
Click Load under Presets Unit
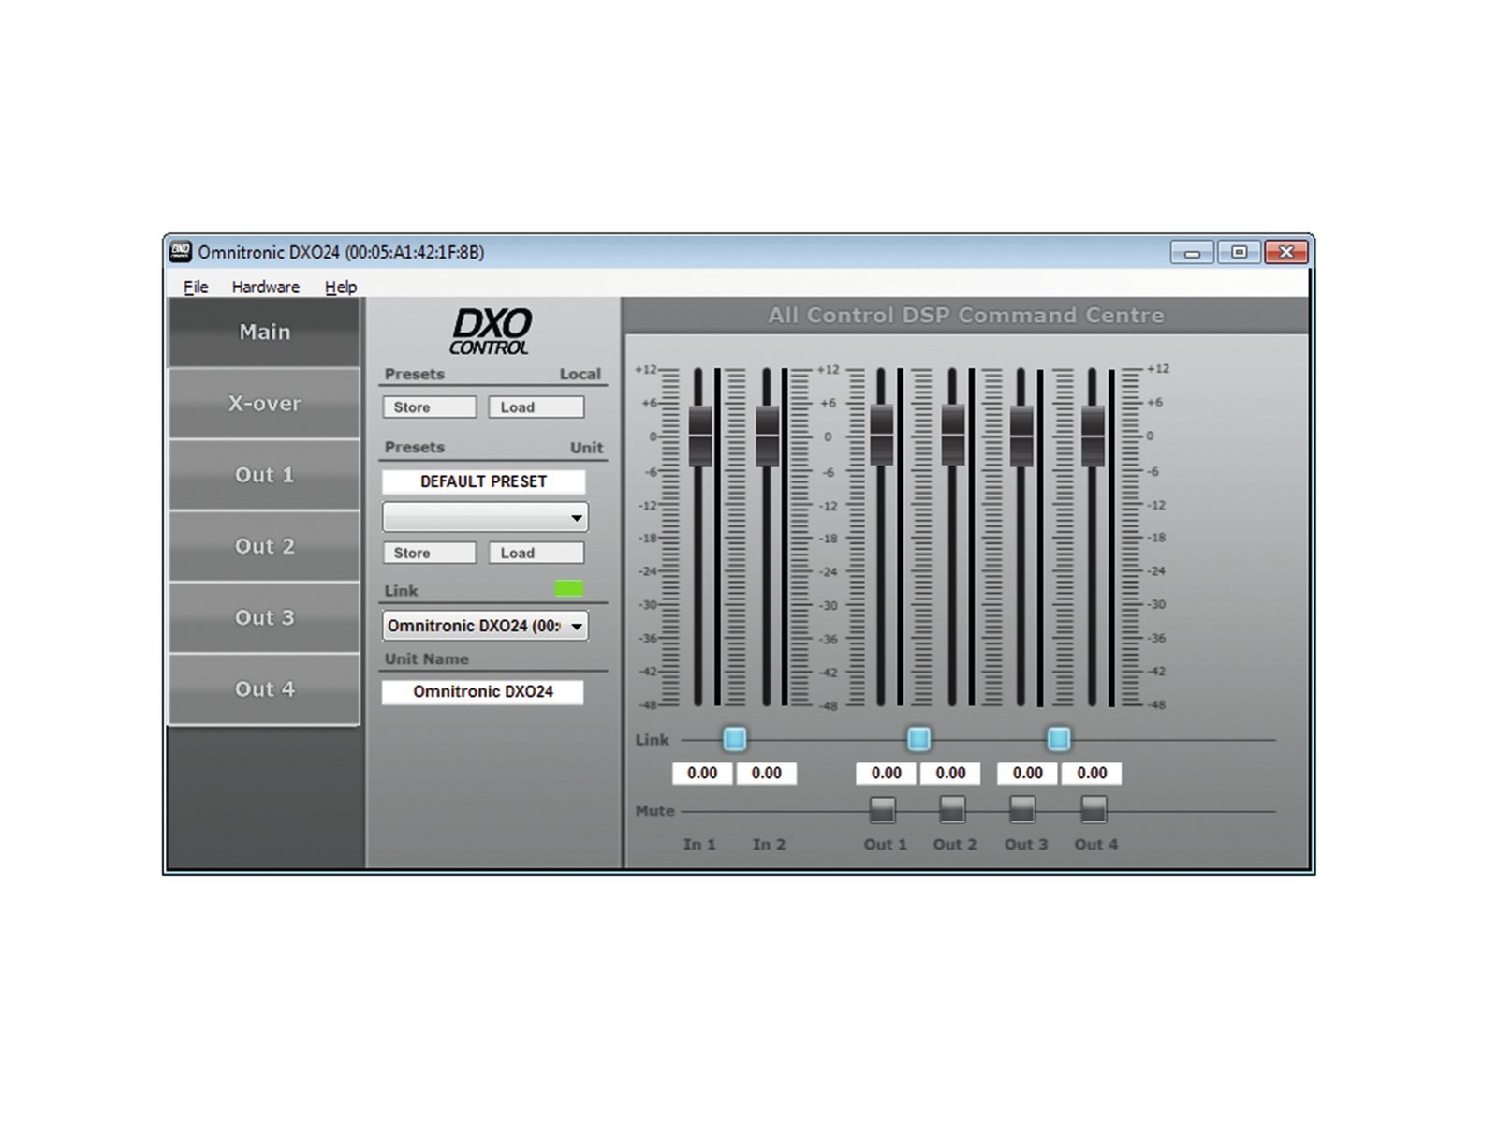[x=536, y=553]
